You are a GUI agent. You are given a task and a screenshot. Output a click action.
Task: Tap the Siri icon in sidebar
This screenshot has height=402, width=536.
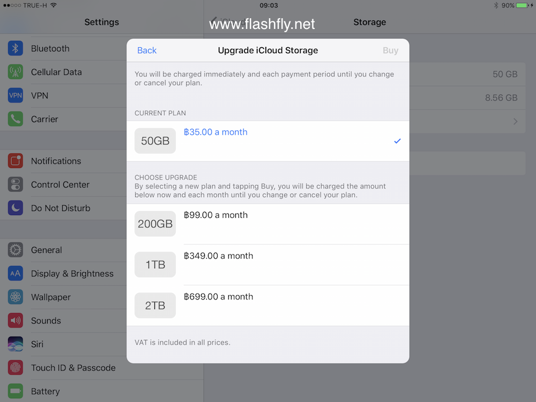click(16, 344)
